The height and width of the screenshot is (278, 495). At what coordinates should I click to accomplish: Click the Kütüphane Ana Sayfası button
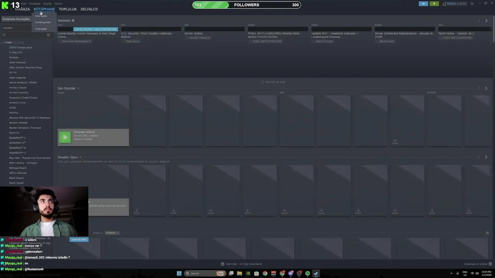coord(16,19)
